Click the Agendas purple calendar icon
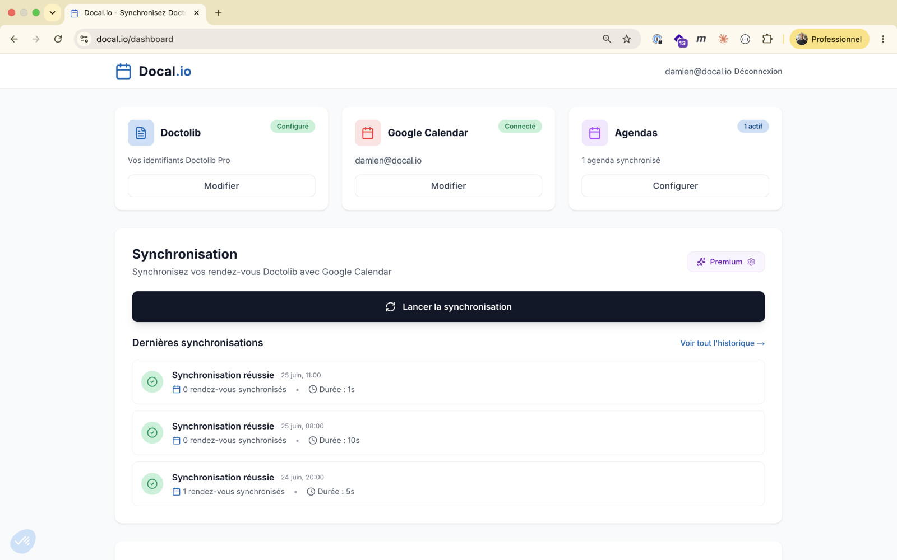Viewport: 897px width, 560px height. tap(595, 133)
